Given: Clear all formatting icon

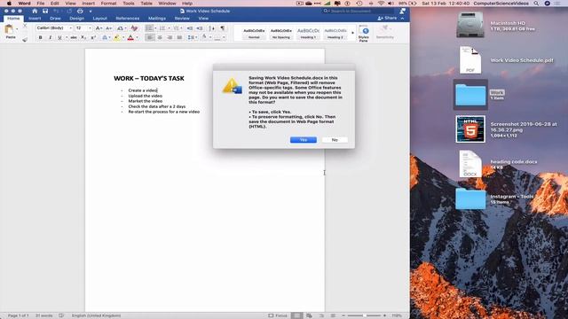Looking at the screenshot, I should coord(134,27).
